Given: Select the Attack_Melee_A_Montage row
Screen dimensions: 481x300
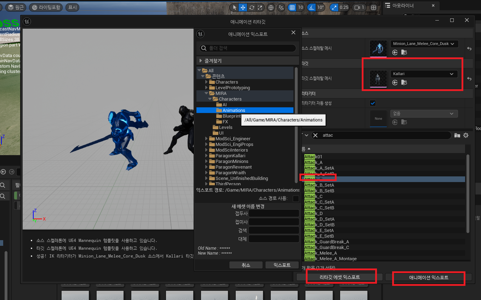Looking at the screenshot, I should click(x=385, y=259).
